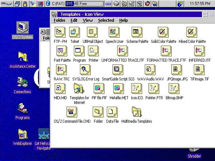The image size is (215, 161).
Task: Click the disk cylinder icon beside C:(FAT)
Action: 48,4
